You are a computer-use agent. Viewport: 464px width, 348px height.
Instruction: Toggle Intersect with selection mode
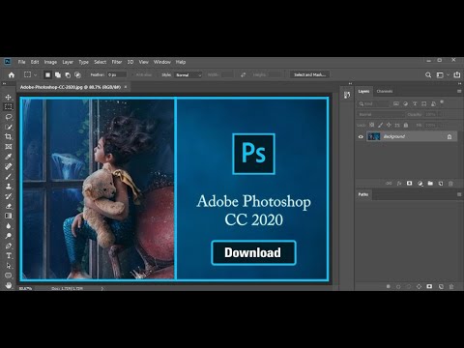(77, 75)
